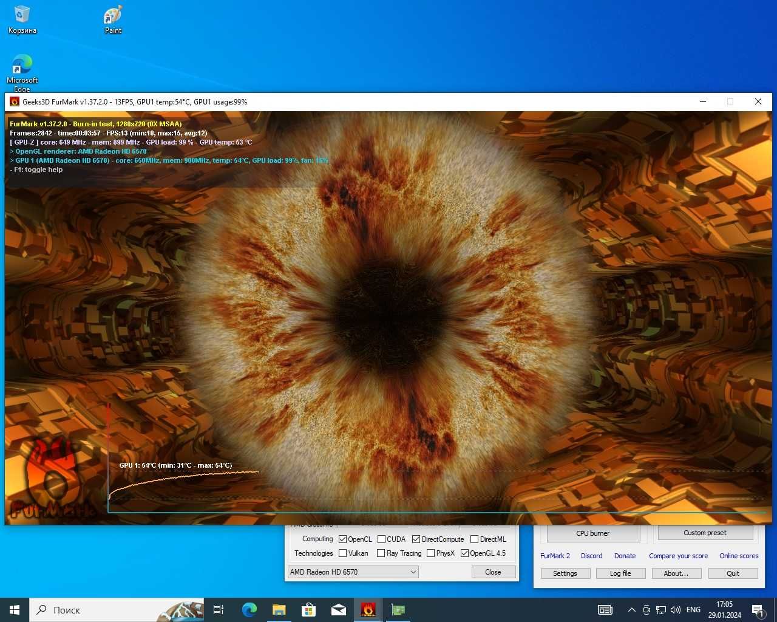Open the notification center icon
The width and height of the screenshot is (777, 622).
pos(758,610)
